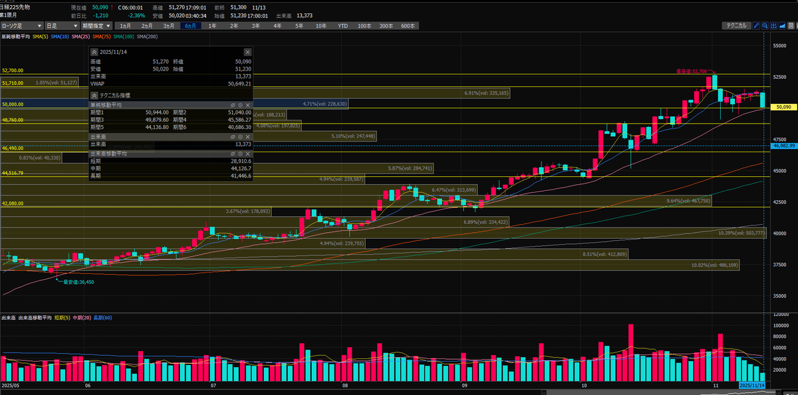Select the 2ヵ月 range
Viewport: 798px width, 395px height.
pyautogui.click(x=148, y=26)
